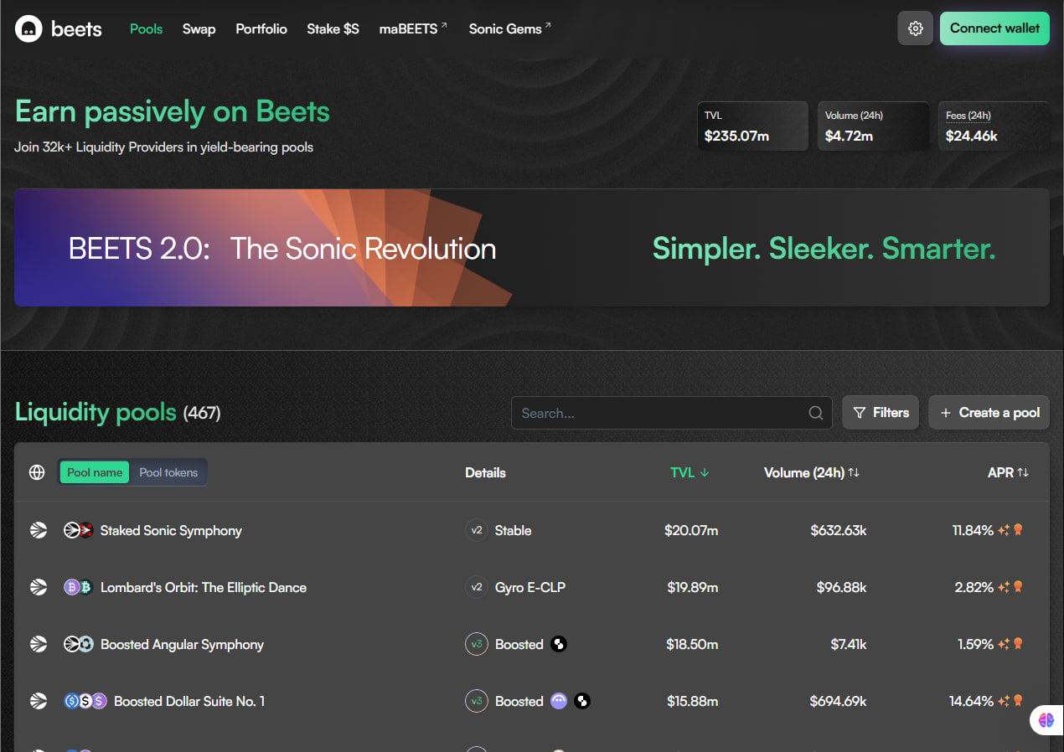Sort pools by TVL column
The height and width of the screenshot is (752, 1064).
pos(690,472)
